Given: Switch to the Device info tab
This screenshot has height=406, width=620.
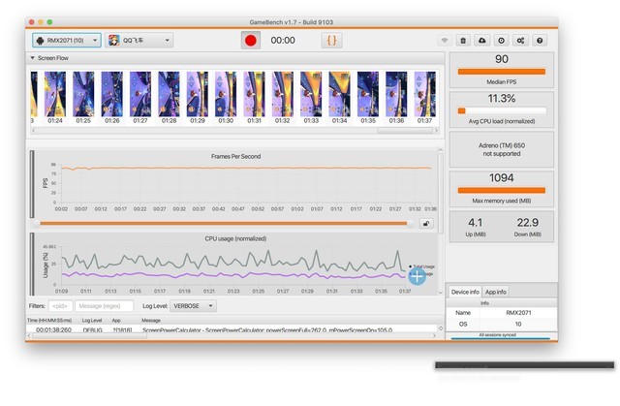Looking at the screenshot, I should click(464, 292).
